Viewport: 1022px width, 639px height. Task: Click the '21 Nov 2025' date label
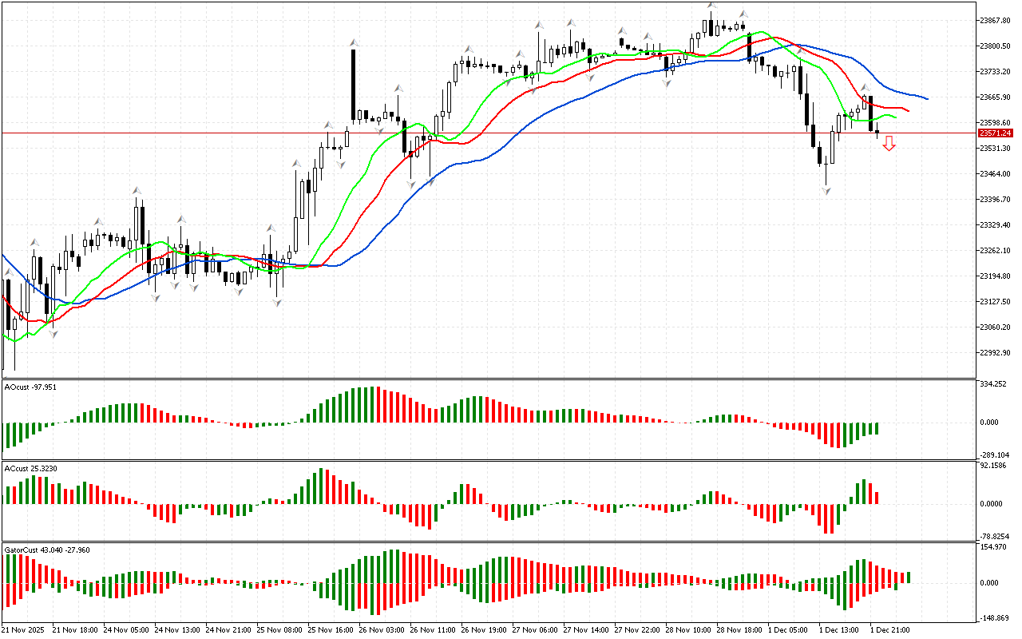(24, 630)
